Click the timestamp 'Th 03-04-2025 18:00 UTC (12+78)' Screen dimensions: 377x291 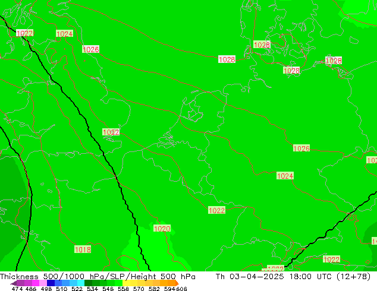coord(293,276)
